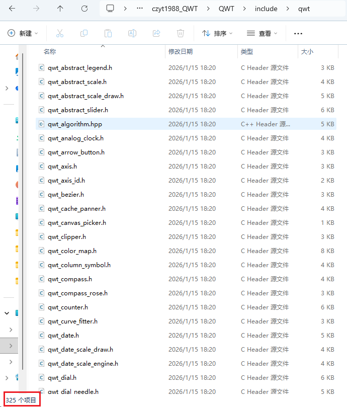Select file qwt_curve_fitter.h
The image size is (347, 407).
186,321
